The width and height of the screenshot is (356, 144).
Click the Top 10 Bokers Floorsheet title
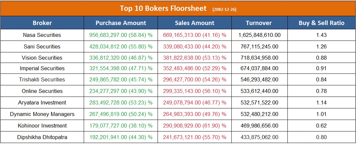(163, 8)
